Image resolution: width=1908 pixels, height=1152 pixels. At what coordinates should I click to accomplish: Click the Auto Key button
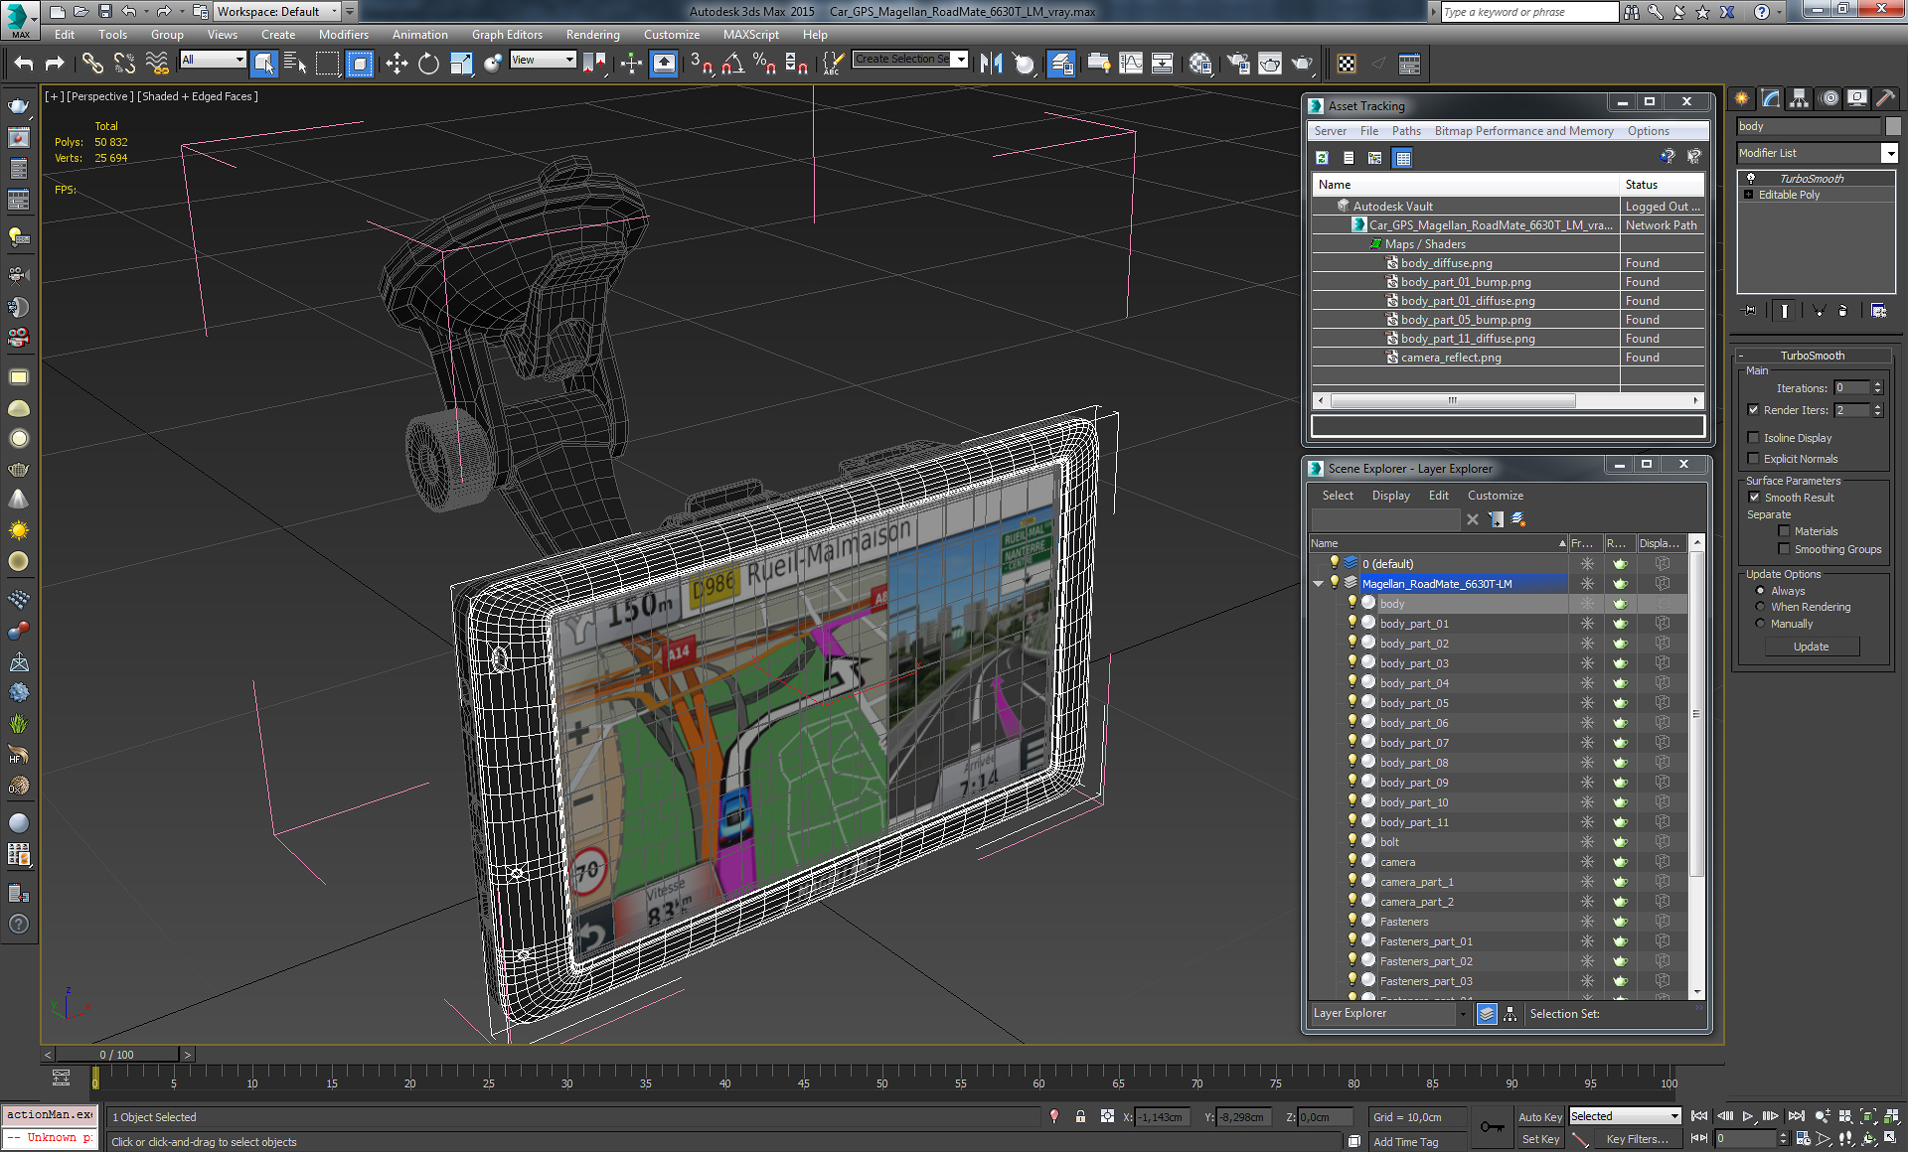click(1539, 1117)
